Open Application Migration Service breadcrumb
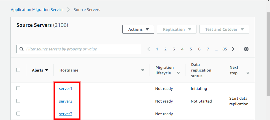 (37, 10)
